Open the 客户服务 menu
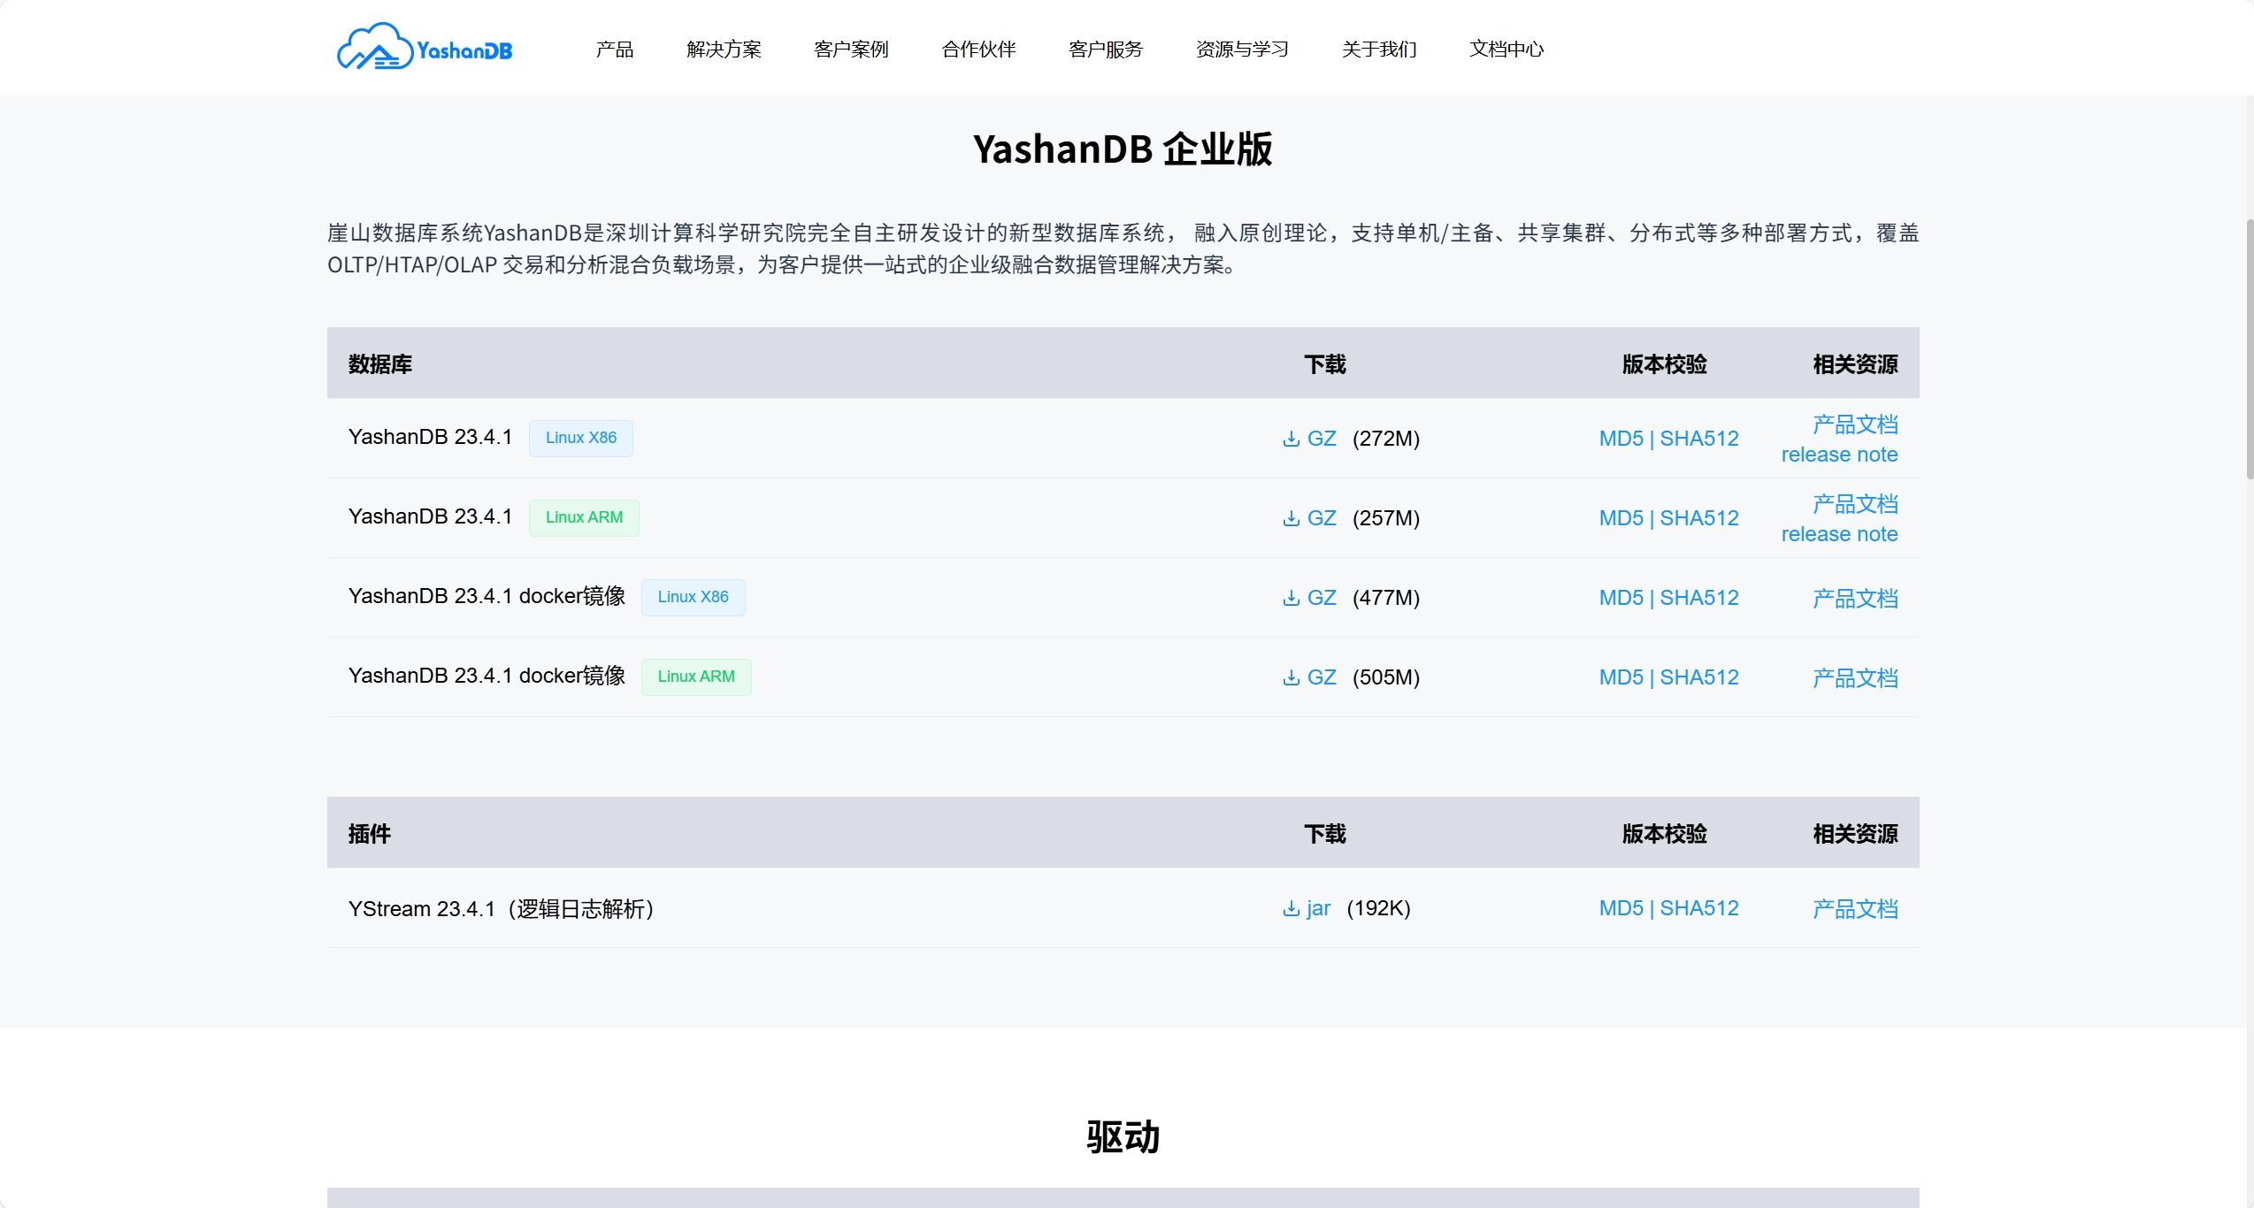 tap(1106, 49)
